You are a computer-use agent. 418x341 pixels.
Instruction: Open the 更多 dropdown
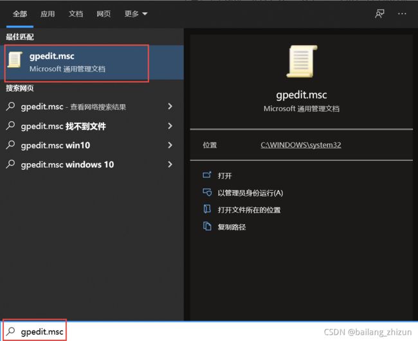pyautogui.click(x=136, y=14)
